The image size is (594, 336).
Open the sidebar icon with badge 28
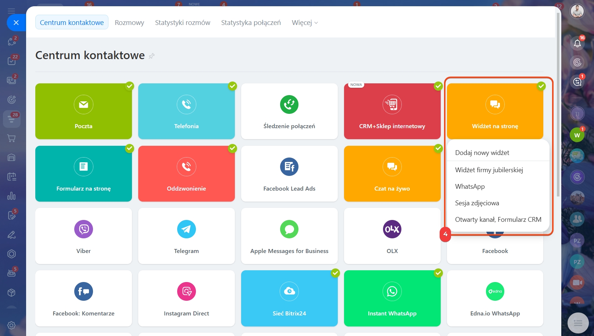[x=11, y=119]
